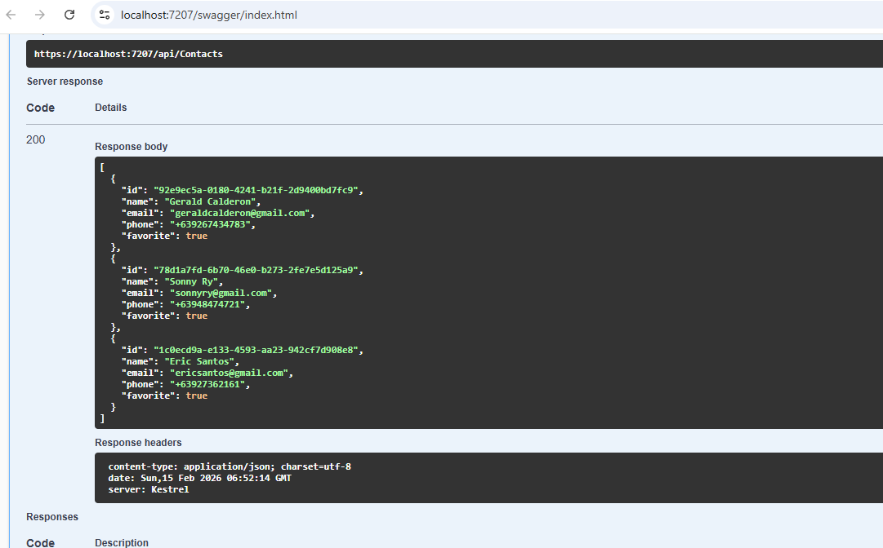Click the Details column header

[x=110, y=108]
